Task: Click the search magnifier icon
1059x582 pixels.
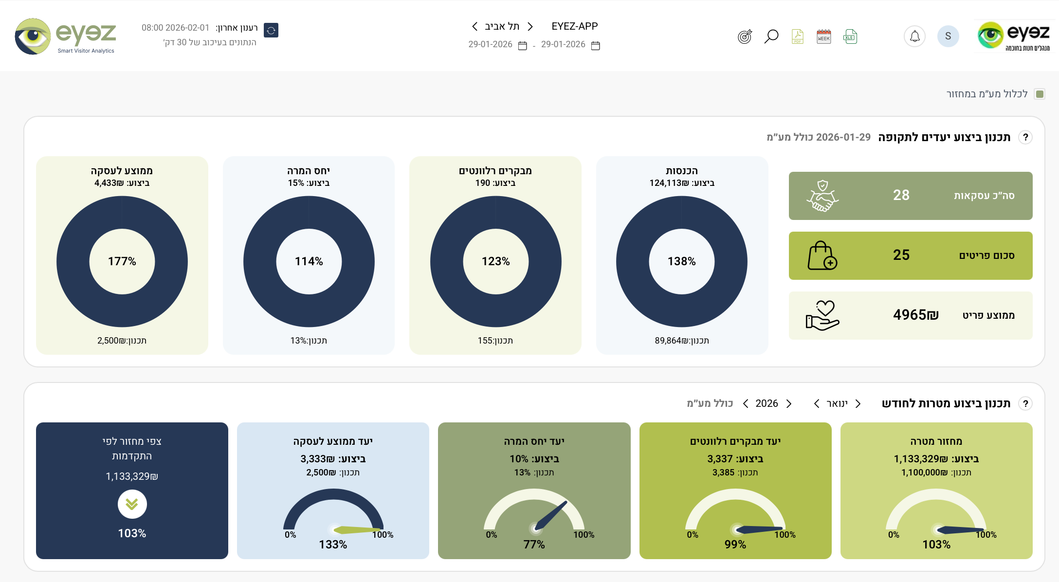Action: click(x=771, y=36)
